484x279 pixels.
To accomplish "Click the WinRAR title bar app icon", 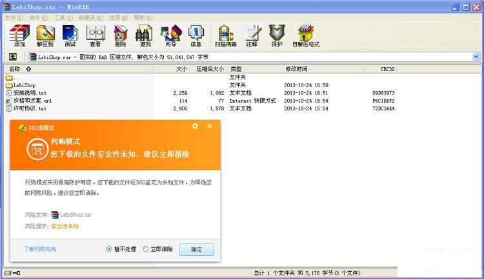I will point(6,7).
